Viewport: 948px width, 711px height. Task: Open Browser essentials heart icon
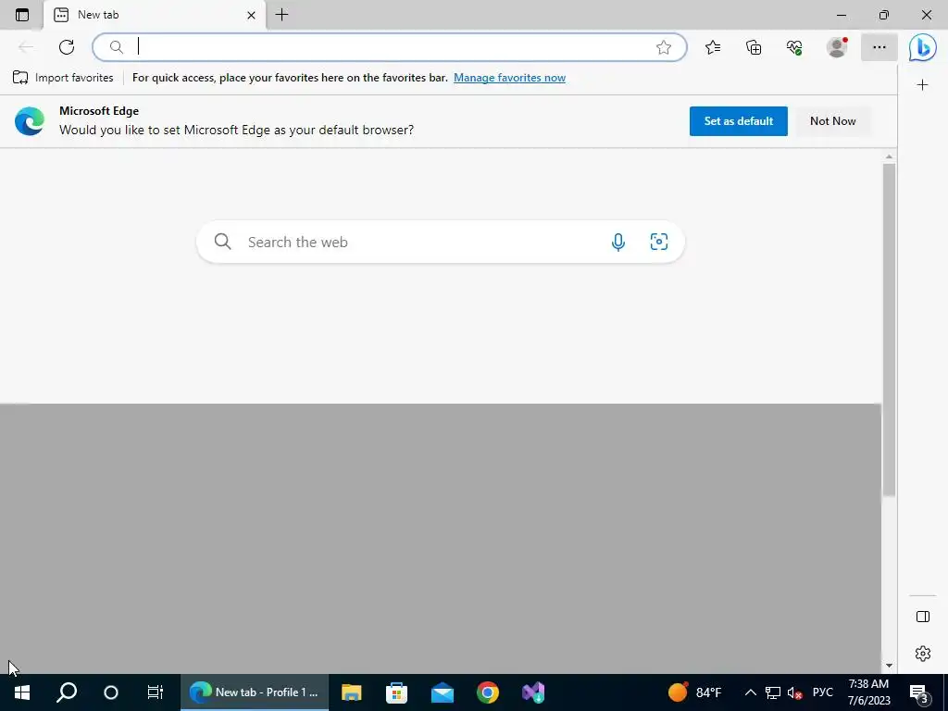click(794, 47)
